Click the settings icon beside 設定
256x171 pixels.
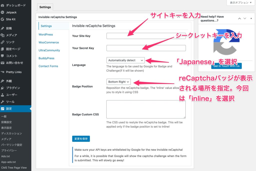(2, 109)
